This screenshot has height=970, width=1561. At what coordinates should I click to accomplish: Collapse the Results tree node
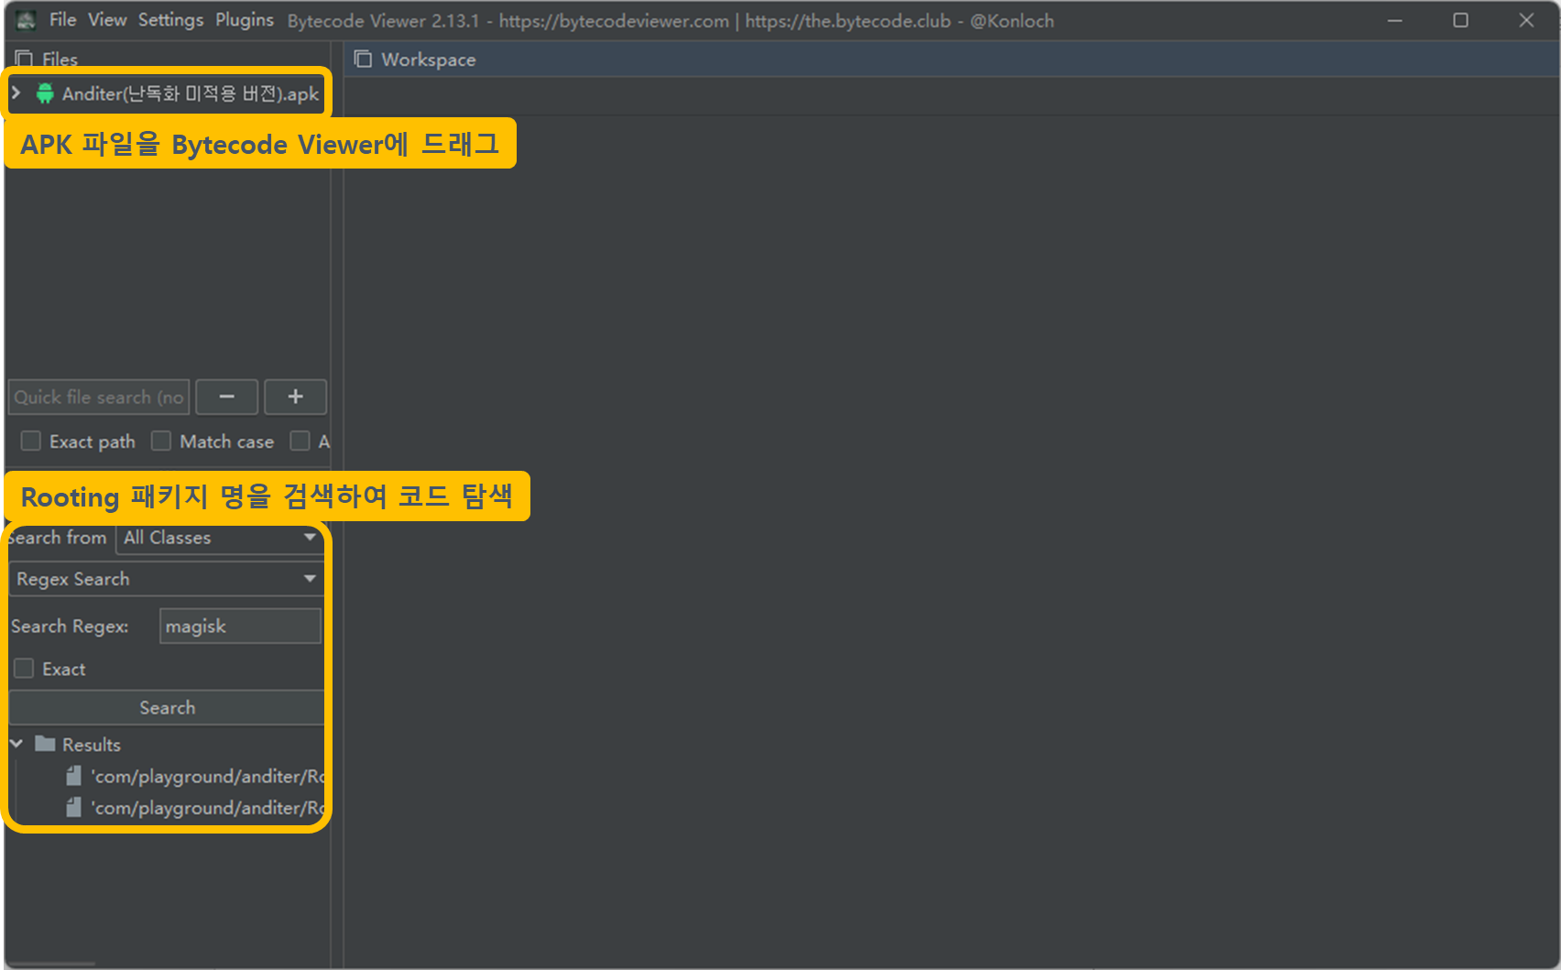pos(16,744)
